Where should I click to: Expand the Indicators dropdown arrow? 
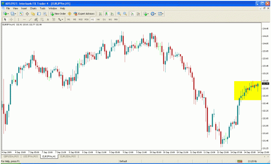148,14
